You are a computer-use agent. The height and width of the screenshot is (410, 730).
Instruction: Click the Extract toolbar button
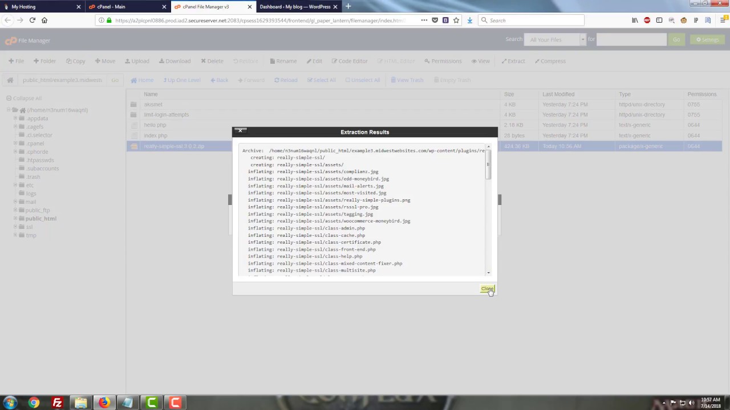point(513,61)
